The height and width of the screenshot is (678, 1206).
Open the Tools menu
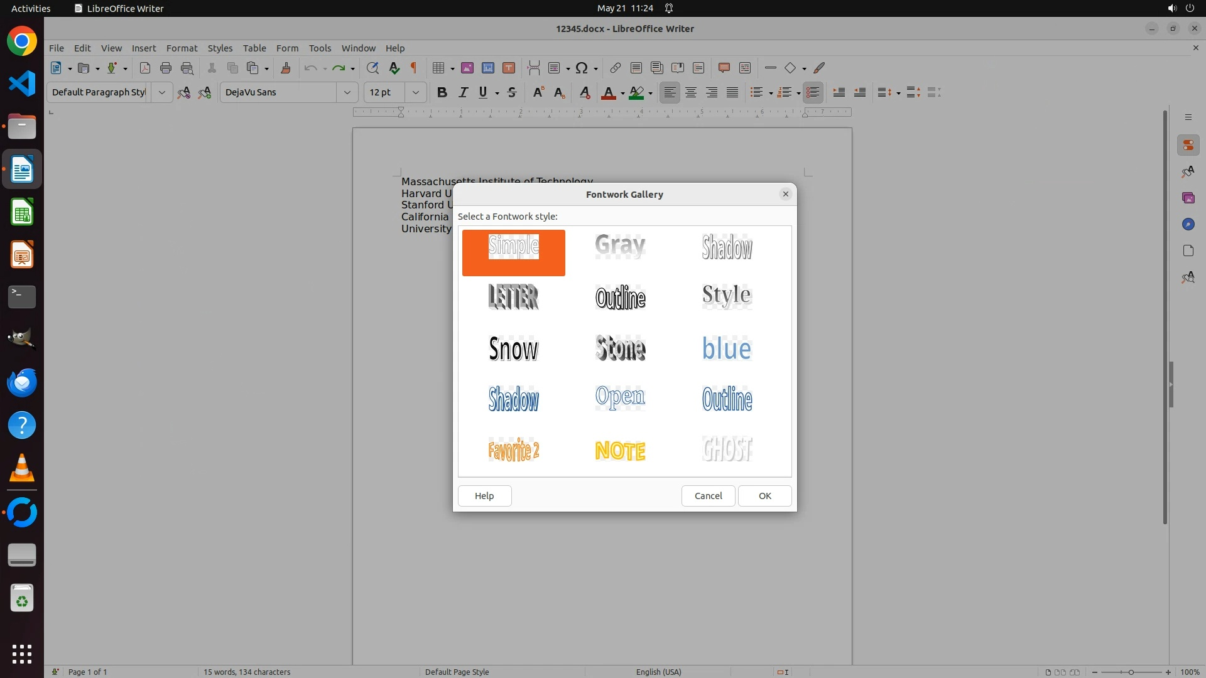coord(320,48)
